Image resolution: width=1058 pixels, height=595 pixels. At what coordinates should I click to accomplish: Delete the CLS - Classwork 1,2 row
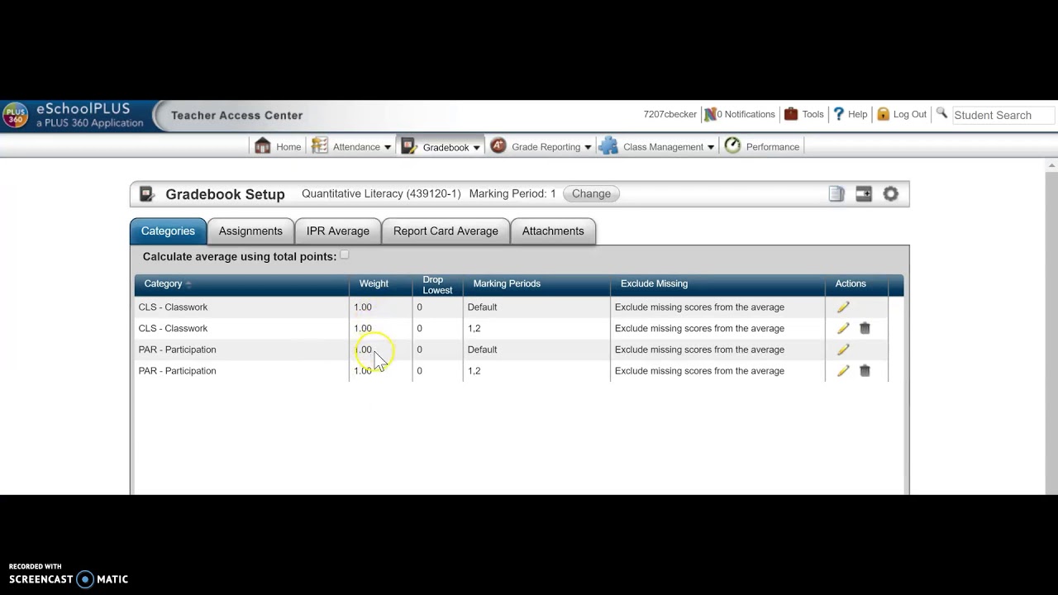[x=865, y=328]
